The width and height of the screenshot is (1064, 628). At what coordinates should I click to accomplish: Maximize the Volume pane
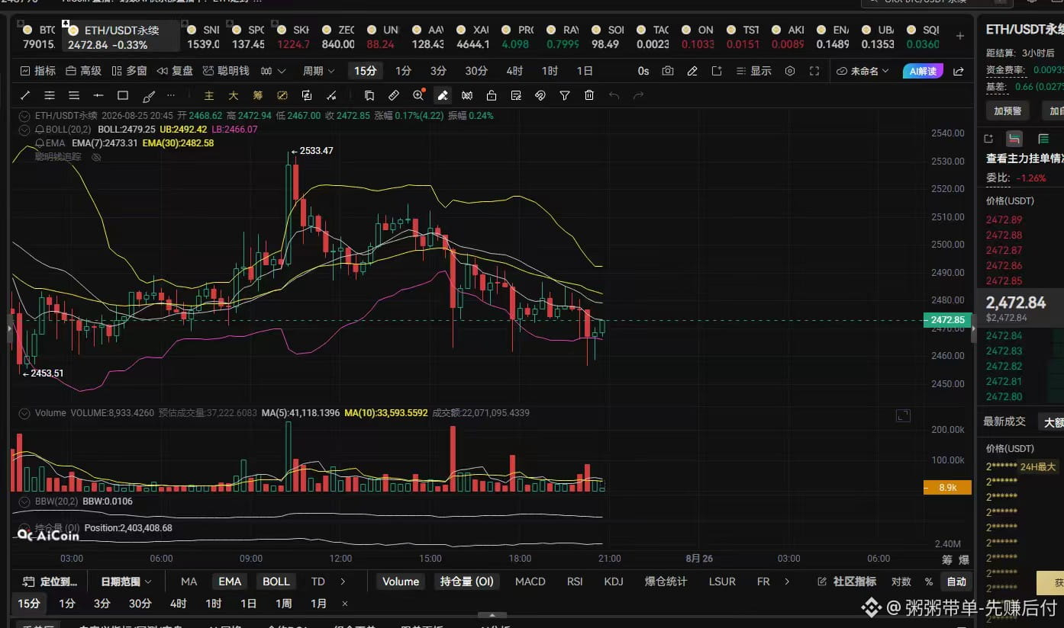(903, 415)
